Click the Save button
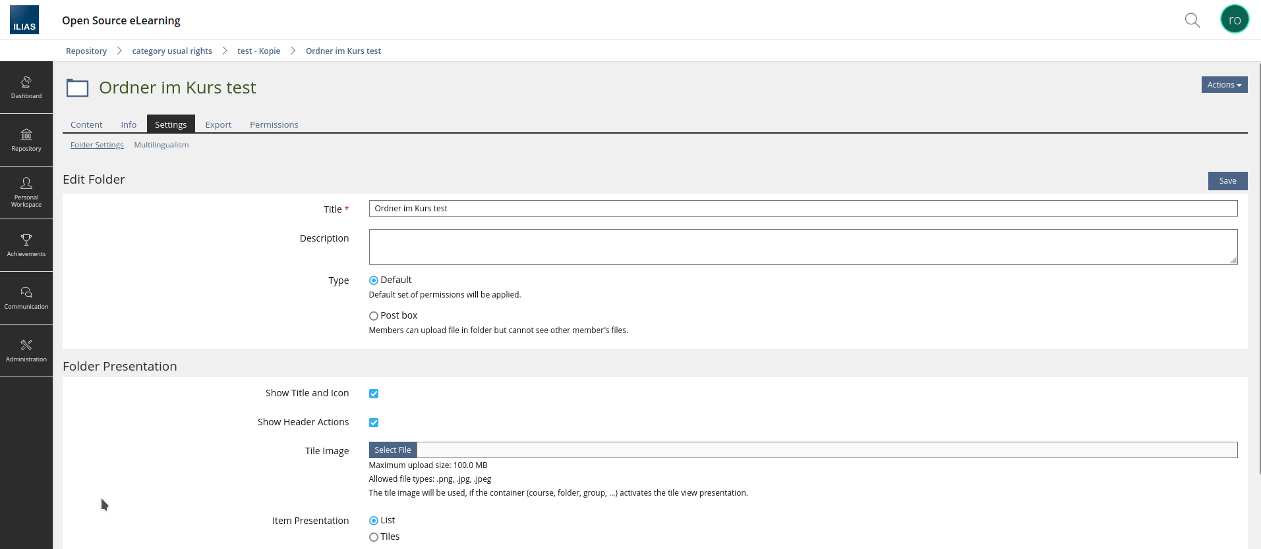The width and height of the screenshot is (1261, 549). [x=1227, y=181]
